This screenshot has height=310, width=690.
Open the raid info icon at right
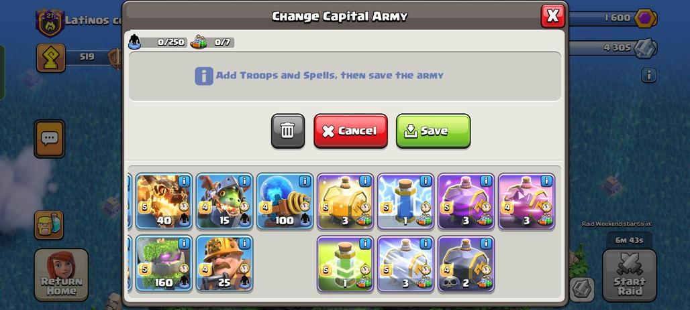pos(648,75)
